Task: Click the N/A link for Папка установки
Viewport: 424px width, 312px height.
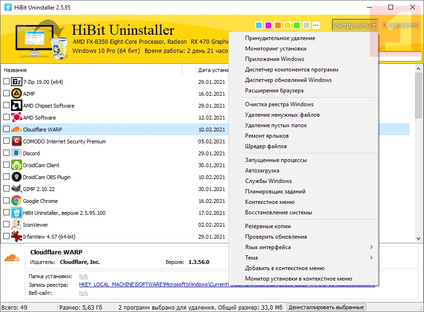Action: [x=83, y=276]
